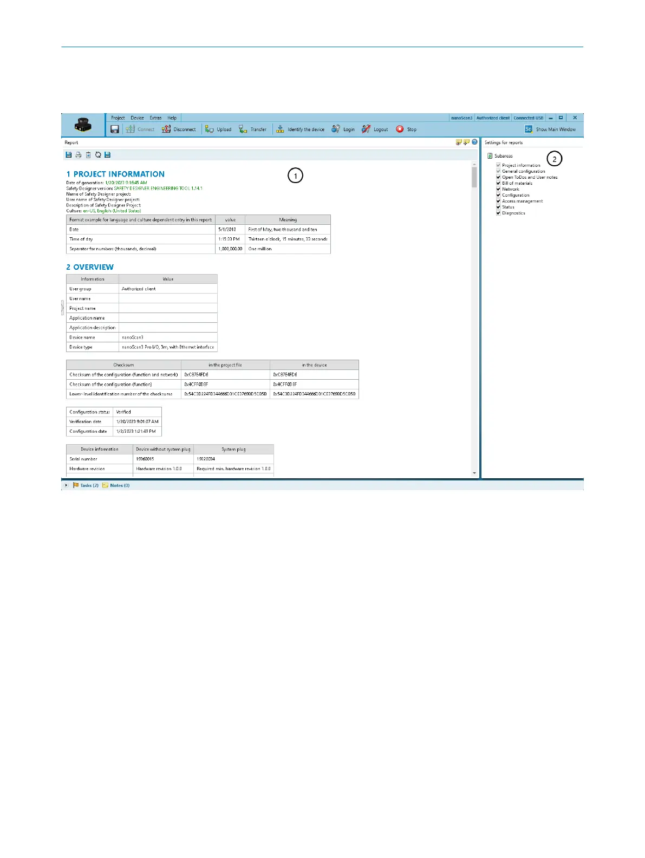Click the Report panel title
645x858 pixels.
[71, 142]
